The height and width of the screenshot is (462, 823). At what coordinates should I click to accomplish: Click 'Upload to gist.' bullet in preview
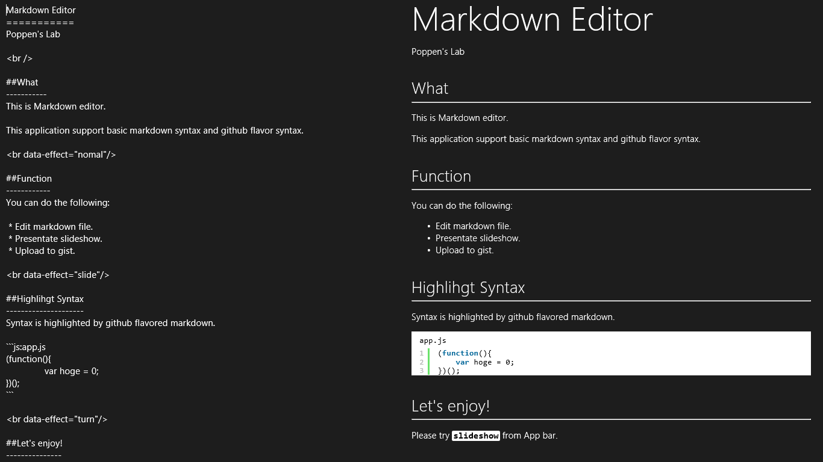tap(465, 250)
